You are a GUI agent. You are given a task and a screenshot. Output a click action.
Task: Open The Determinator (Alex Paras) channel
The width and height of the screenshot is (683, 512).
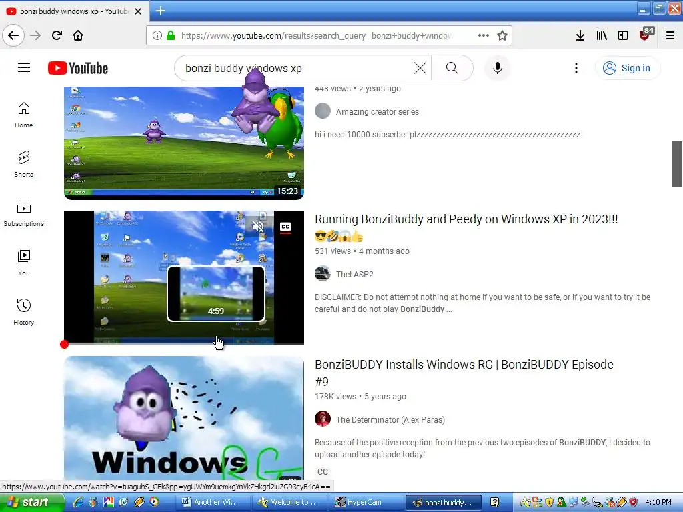[390, 420]
